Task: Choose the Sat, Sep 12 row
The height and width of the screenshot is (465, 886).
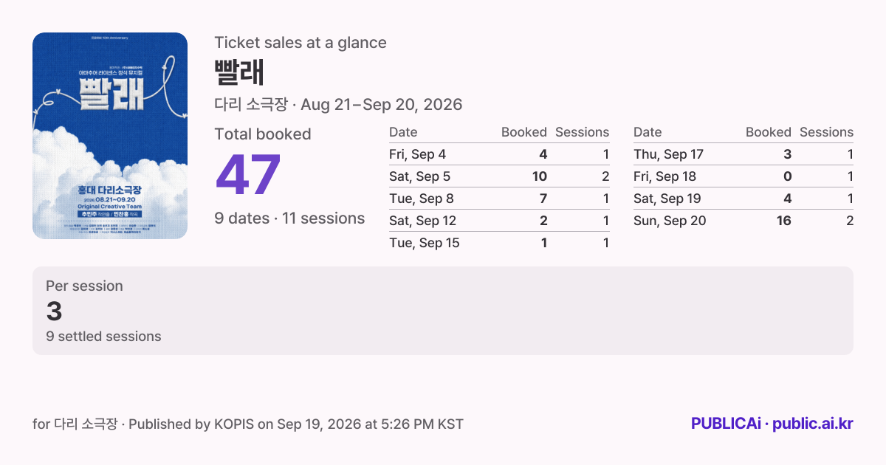Action: pos(499,221)
